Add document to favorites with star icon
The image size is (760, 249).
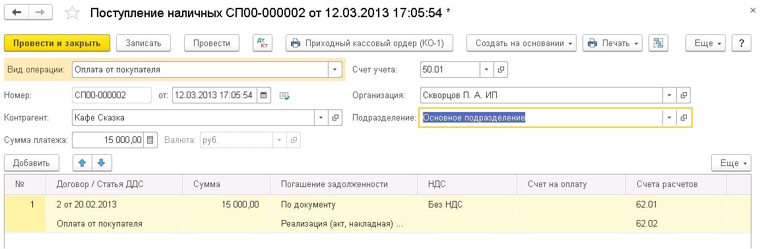coord(72,13)
